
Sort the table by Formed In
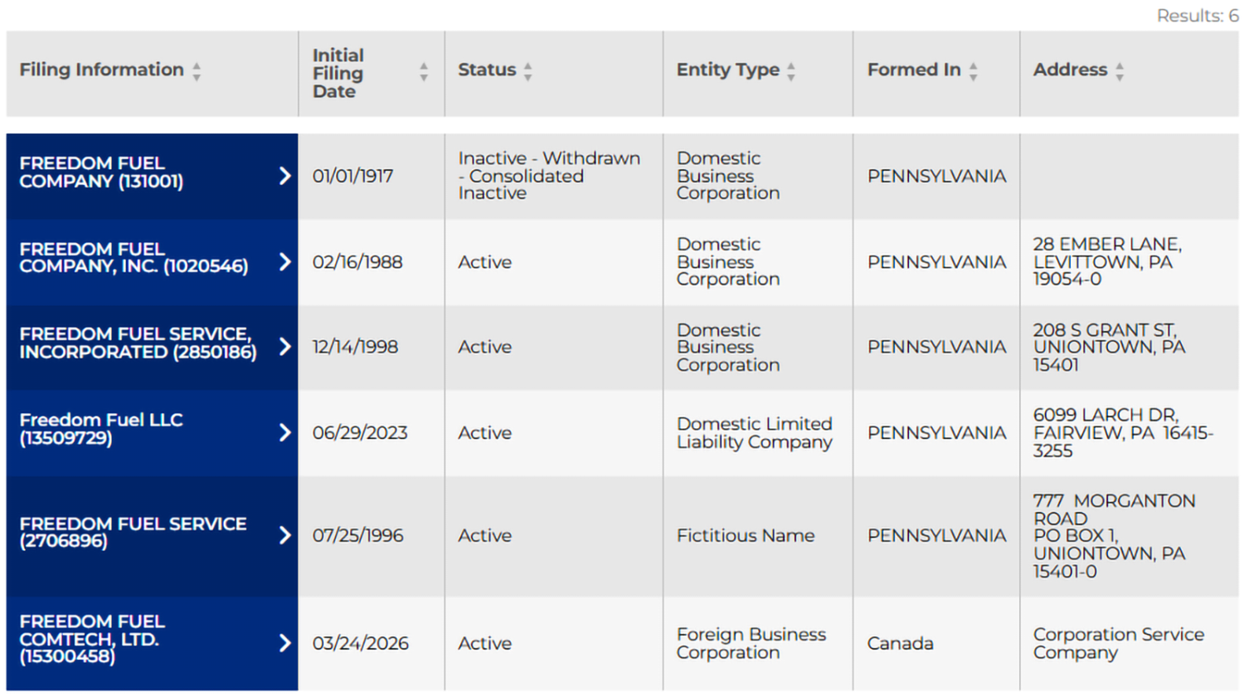[x=973, y=71]
